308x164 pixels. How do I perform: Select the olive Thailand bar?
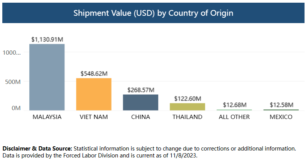[187, 107]
